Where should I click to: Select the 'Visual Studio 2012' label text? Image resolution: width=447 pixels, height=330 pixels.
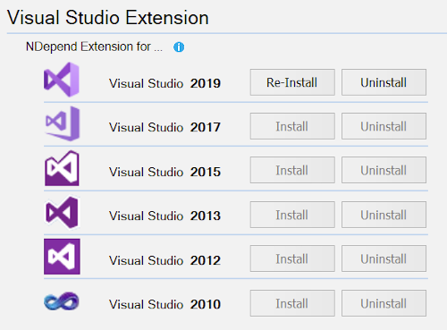tap(164, 260)
